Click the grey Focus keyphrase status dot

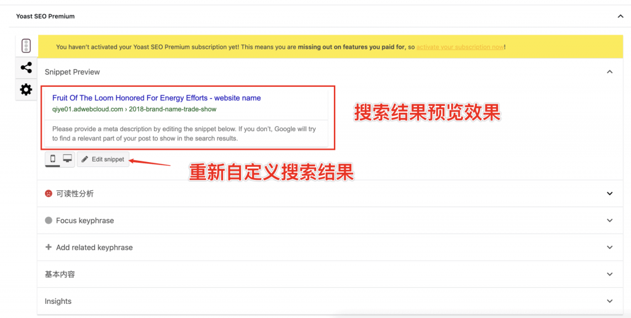click(48, 221)
